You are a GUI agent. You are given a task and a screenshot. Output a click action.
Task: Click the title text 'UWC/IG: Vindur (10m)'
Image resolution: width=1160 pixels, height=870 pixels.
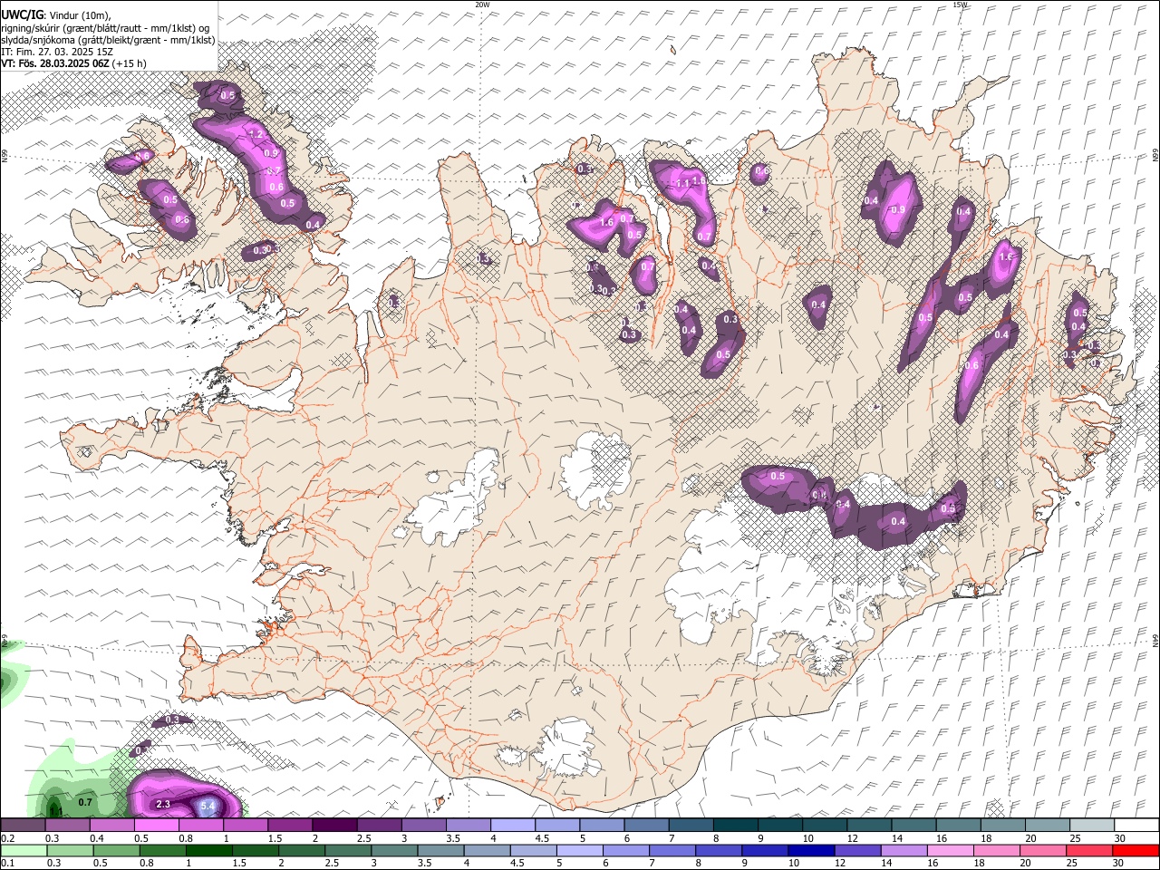[x=56, y=14]
